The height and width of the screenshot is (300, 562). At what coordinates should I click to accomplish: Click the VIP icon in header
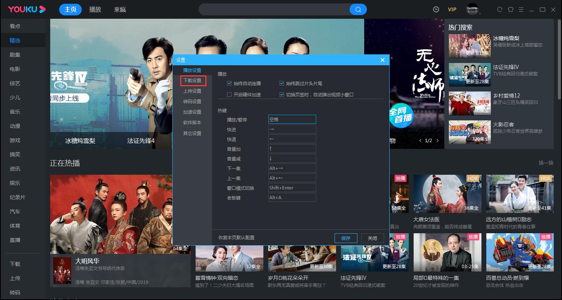(x=452, y=9)
